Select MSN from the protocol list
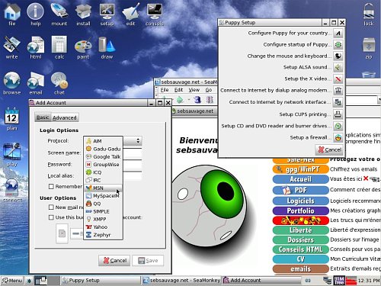 click(x=103, y=188)
